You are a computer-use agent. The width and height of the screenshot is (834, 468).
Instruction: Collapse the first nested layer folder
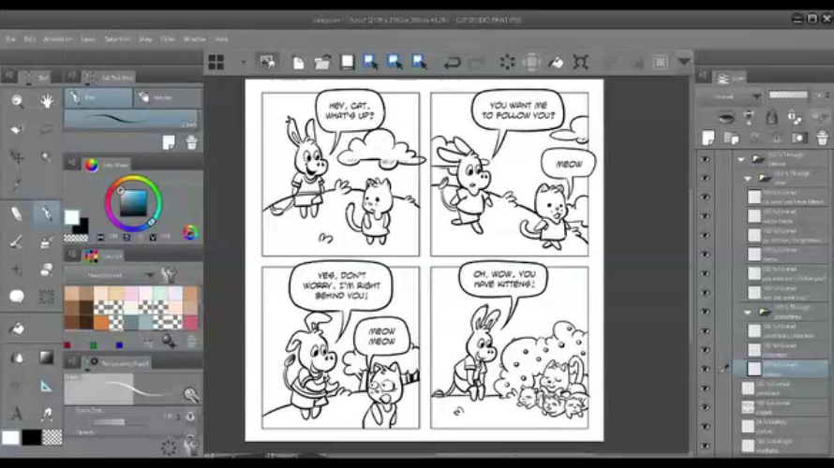pyautogui.click(x=748, y=179)
